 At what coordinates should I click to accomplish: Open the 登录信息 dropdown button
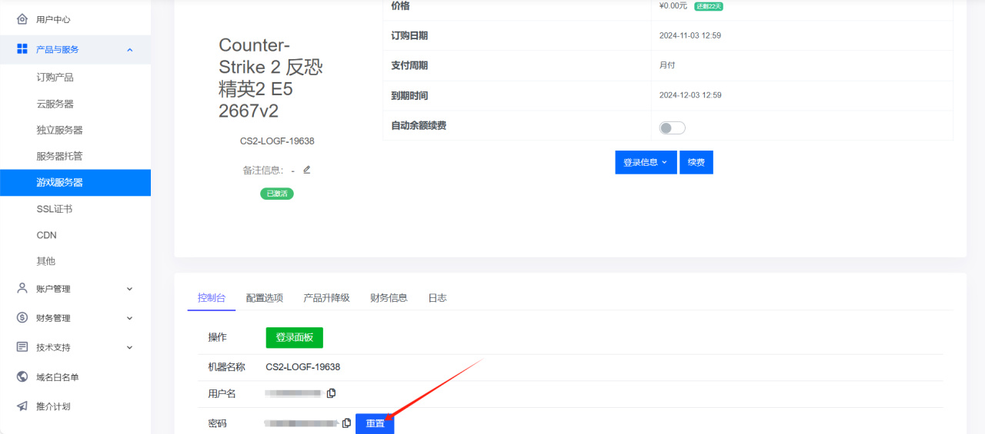click(x=646, y=162)
